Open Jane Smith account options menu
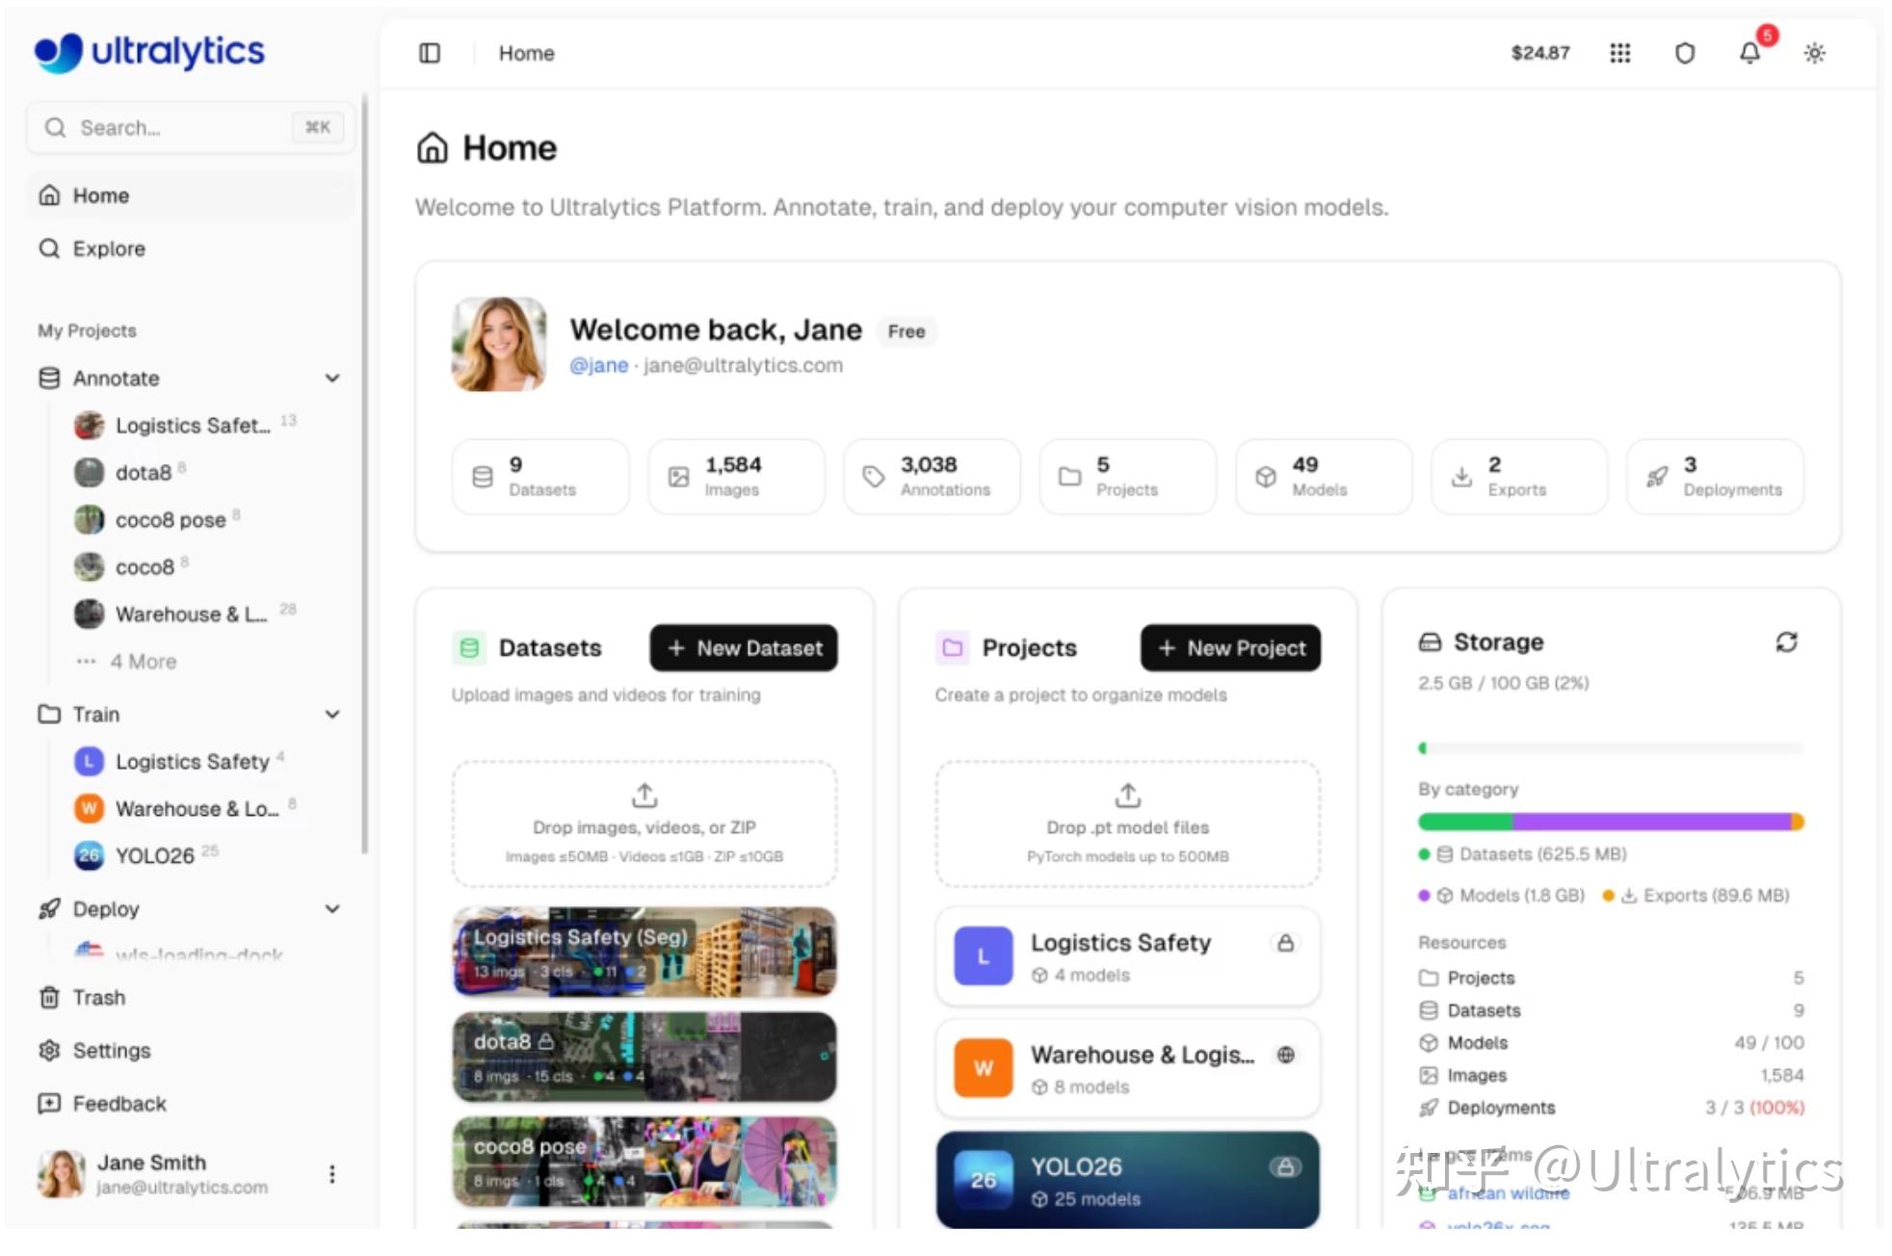Screen dimensions: 1892x1256 tap(332, 1174)
